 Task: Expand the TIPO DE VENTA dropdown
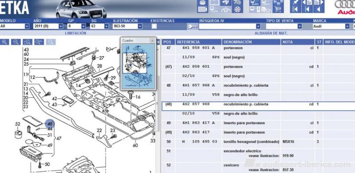tap(300, 26)
